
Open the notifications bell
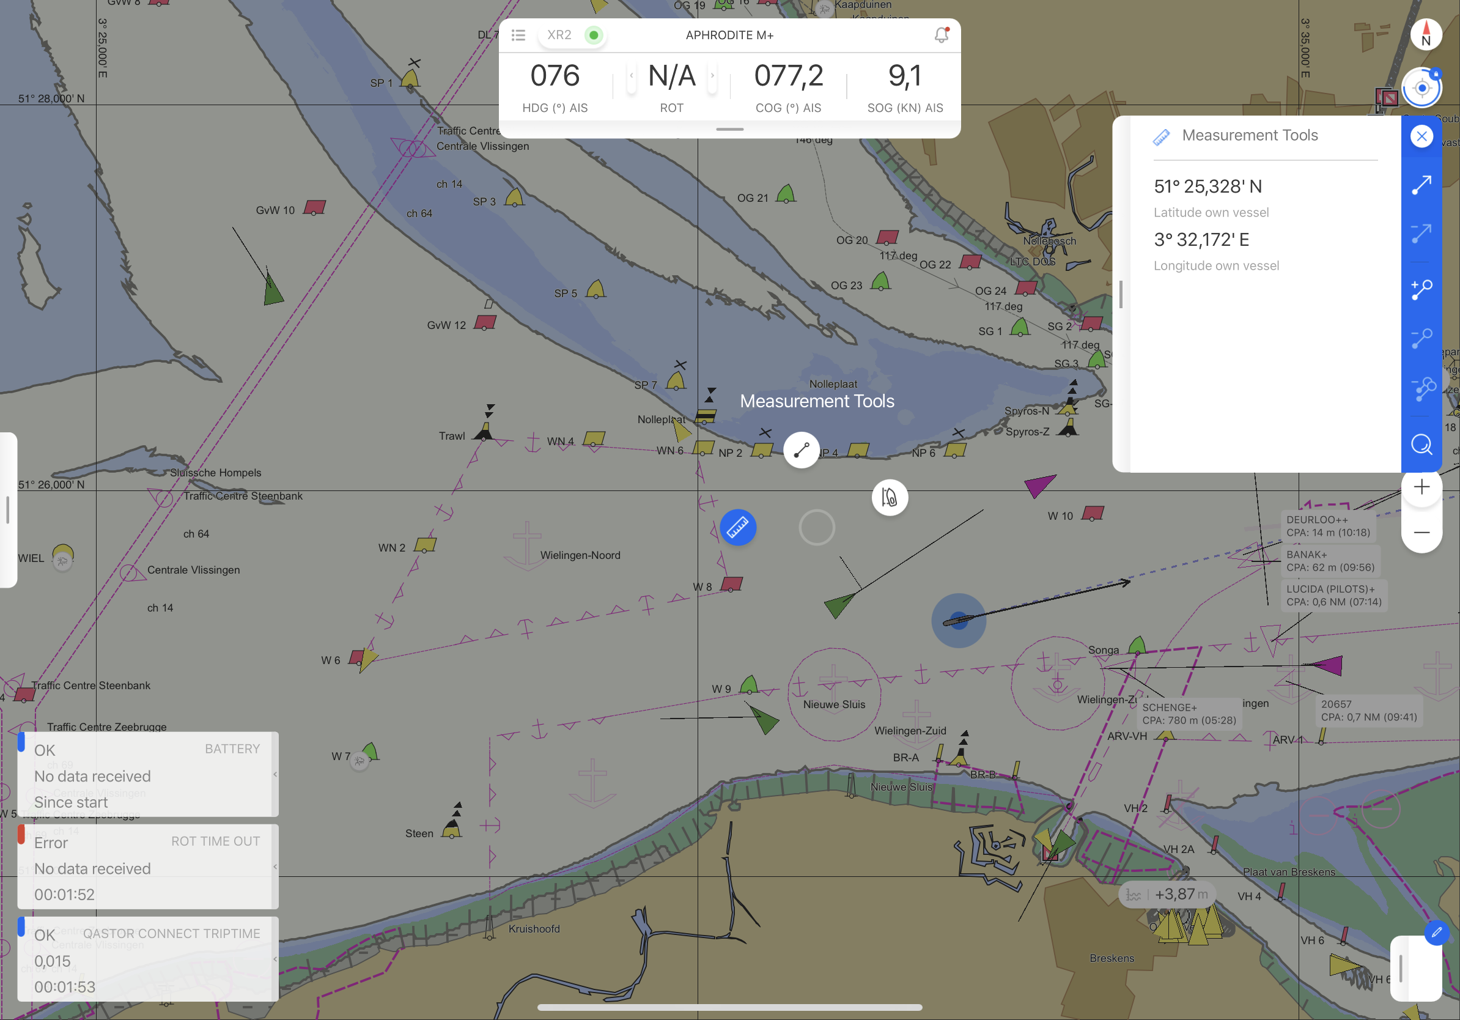(941, 35)
